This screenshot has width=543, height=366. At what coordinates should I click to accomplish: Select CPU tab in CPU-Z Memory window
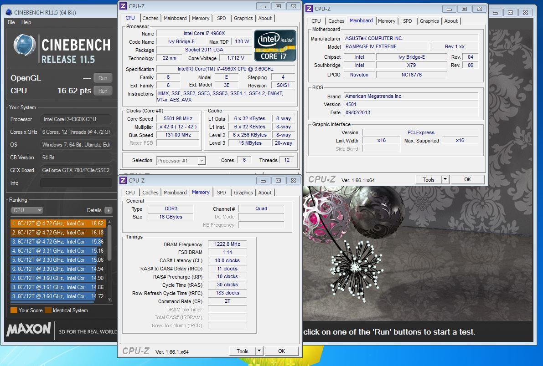point(130,193)
